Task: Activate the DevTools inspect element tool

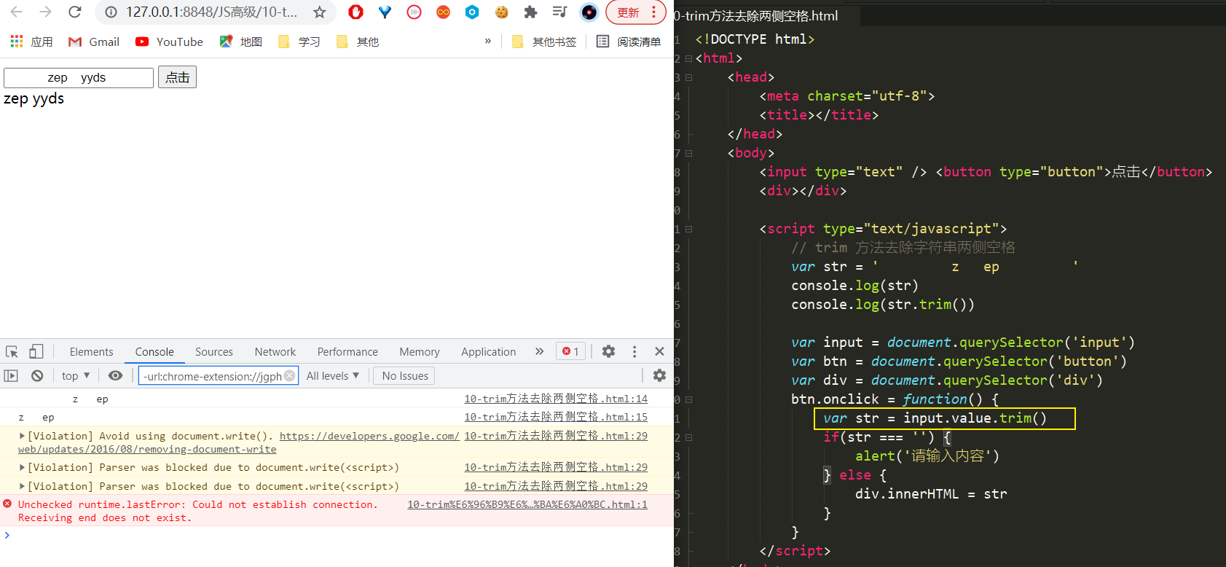Action: [x=12, y=352]
